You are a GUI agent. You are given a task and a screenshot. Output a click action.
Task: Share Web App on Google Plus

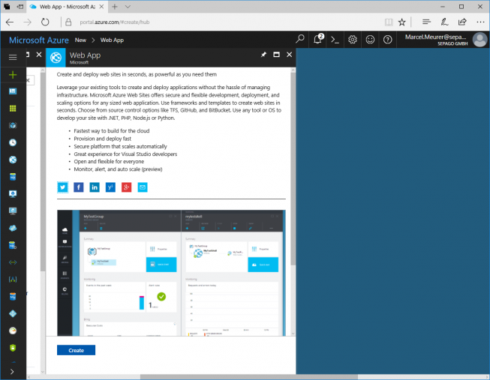click(126, 187)
